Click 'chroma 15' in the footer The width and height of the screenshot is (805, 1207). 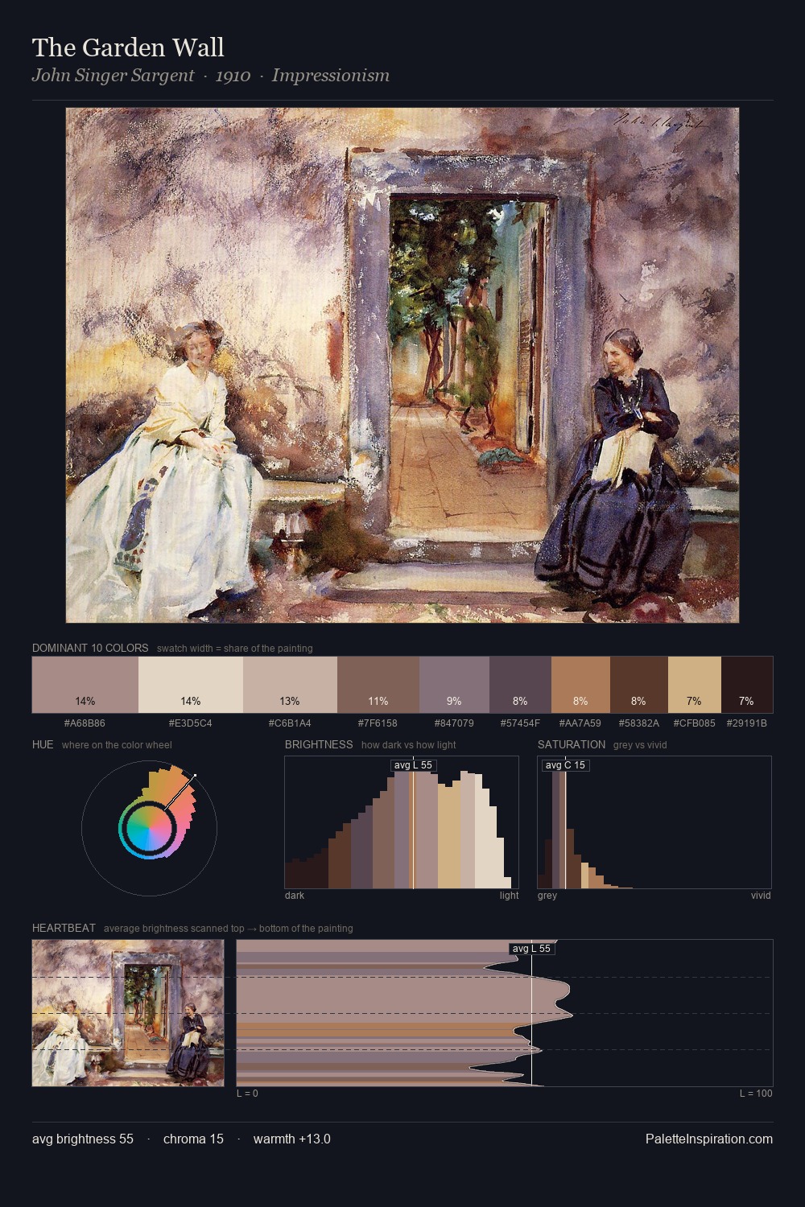tap(193, 1139)
